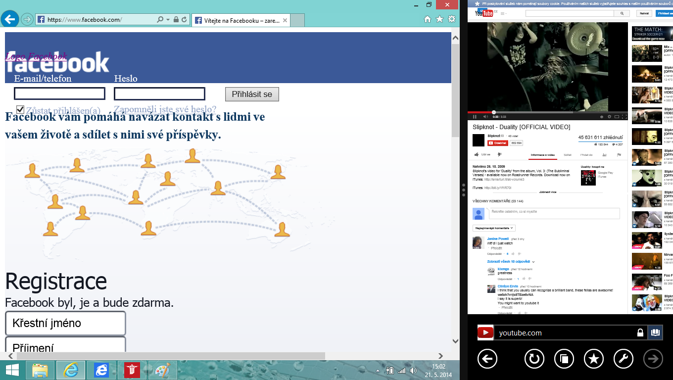Viewport: 673px width, 380px height.
Task: Click the 'Přihlásit se' login button
Action: coord(252,94)
